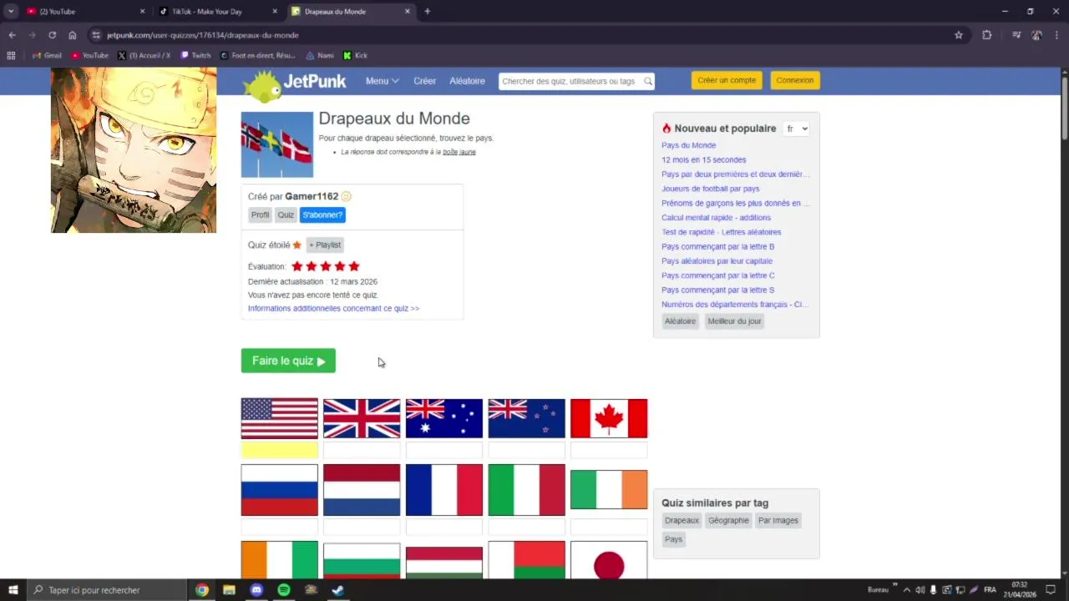Select the Géographie tag

pyautogui.click(x=728, y=520)
